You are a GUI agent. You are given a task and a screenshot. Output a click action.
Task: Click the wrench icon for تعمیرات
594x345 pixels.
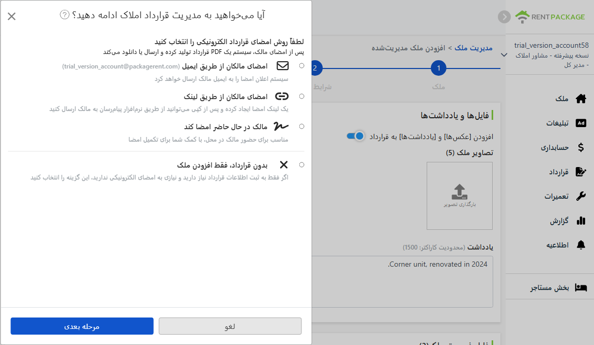tap(580, 196)
